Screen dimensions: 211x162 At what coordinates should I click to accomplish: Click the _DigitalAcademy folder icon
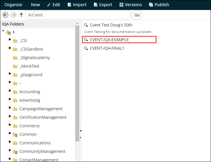(15, 58)
